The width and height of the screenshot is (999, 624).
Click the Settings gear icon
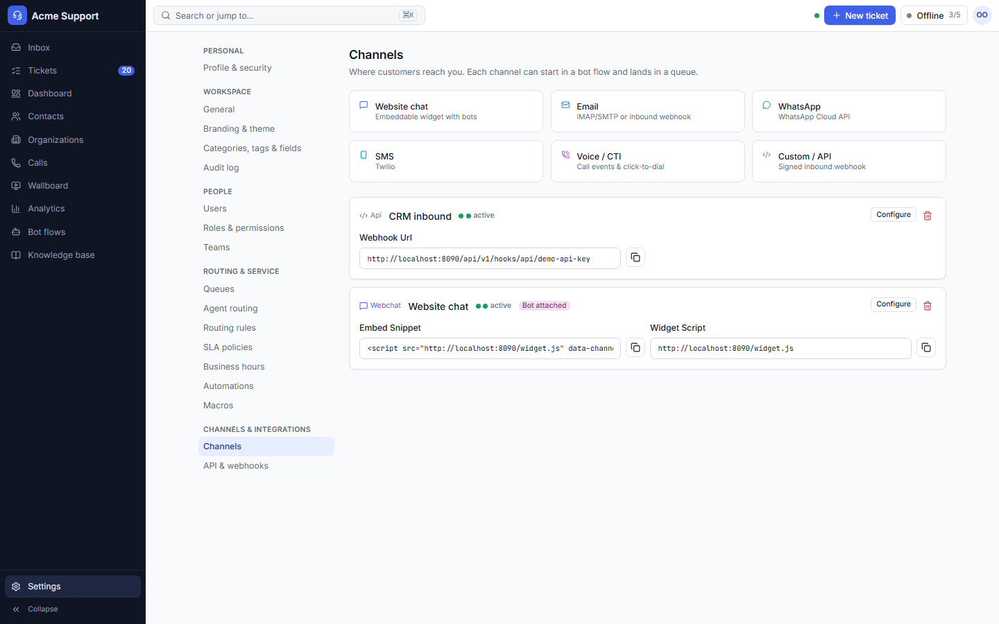pyautogui.click(x=16, y=587)
